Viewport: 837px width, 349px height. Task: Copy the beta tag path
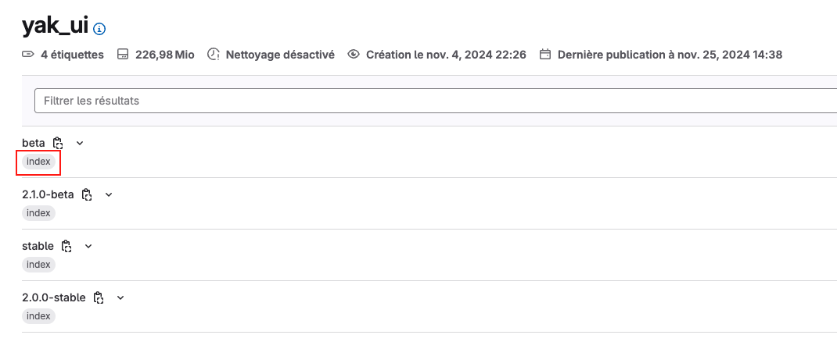(58, 143)
